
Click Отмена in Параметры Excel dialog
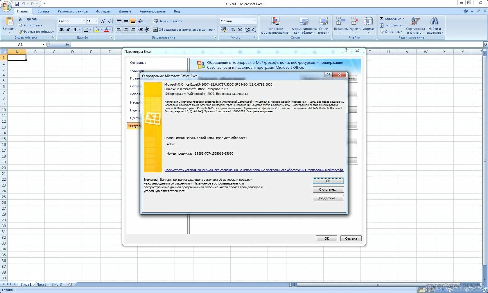pyautogui.click(x=351, y=238)
